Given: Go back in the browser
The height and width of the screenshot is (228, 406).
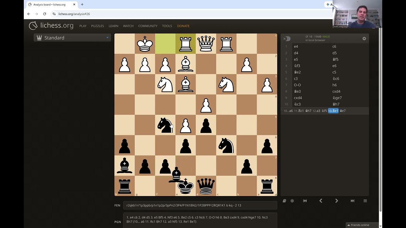Looking at the screenshot, I should 29,14.
